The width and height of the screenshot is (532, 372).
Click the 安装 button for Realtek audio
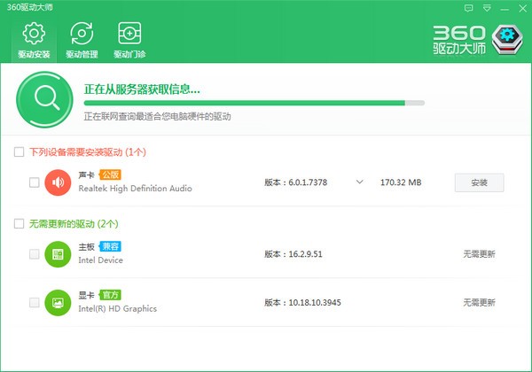coord(479,182)
